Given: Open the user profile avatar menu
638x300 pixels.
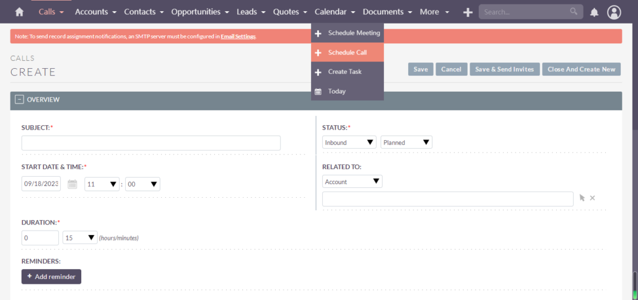Looking at the screenshot, I should tap(614, 12).
